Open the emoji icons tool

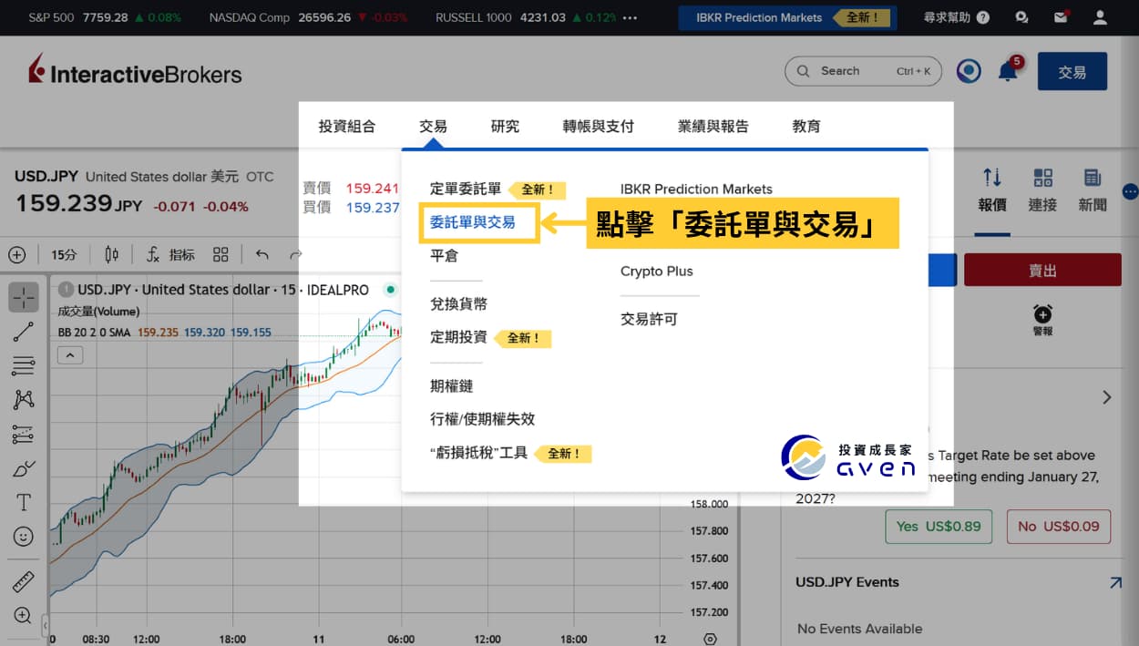click(24, 537)
